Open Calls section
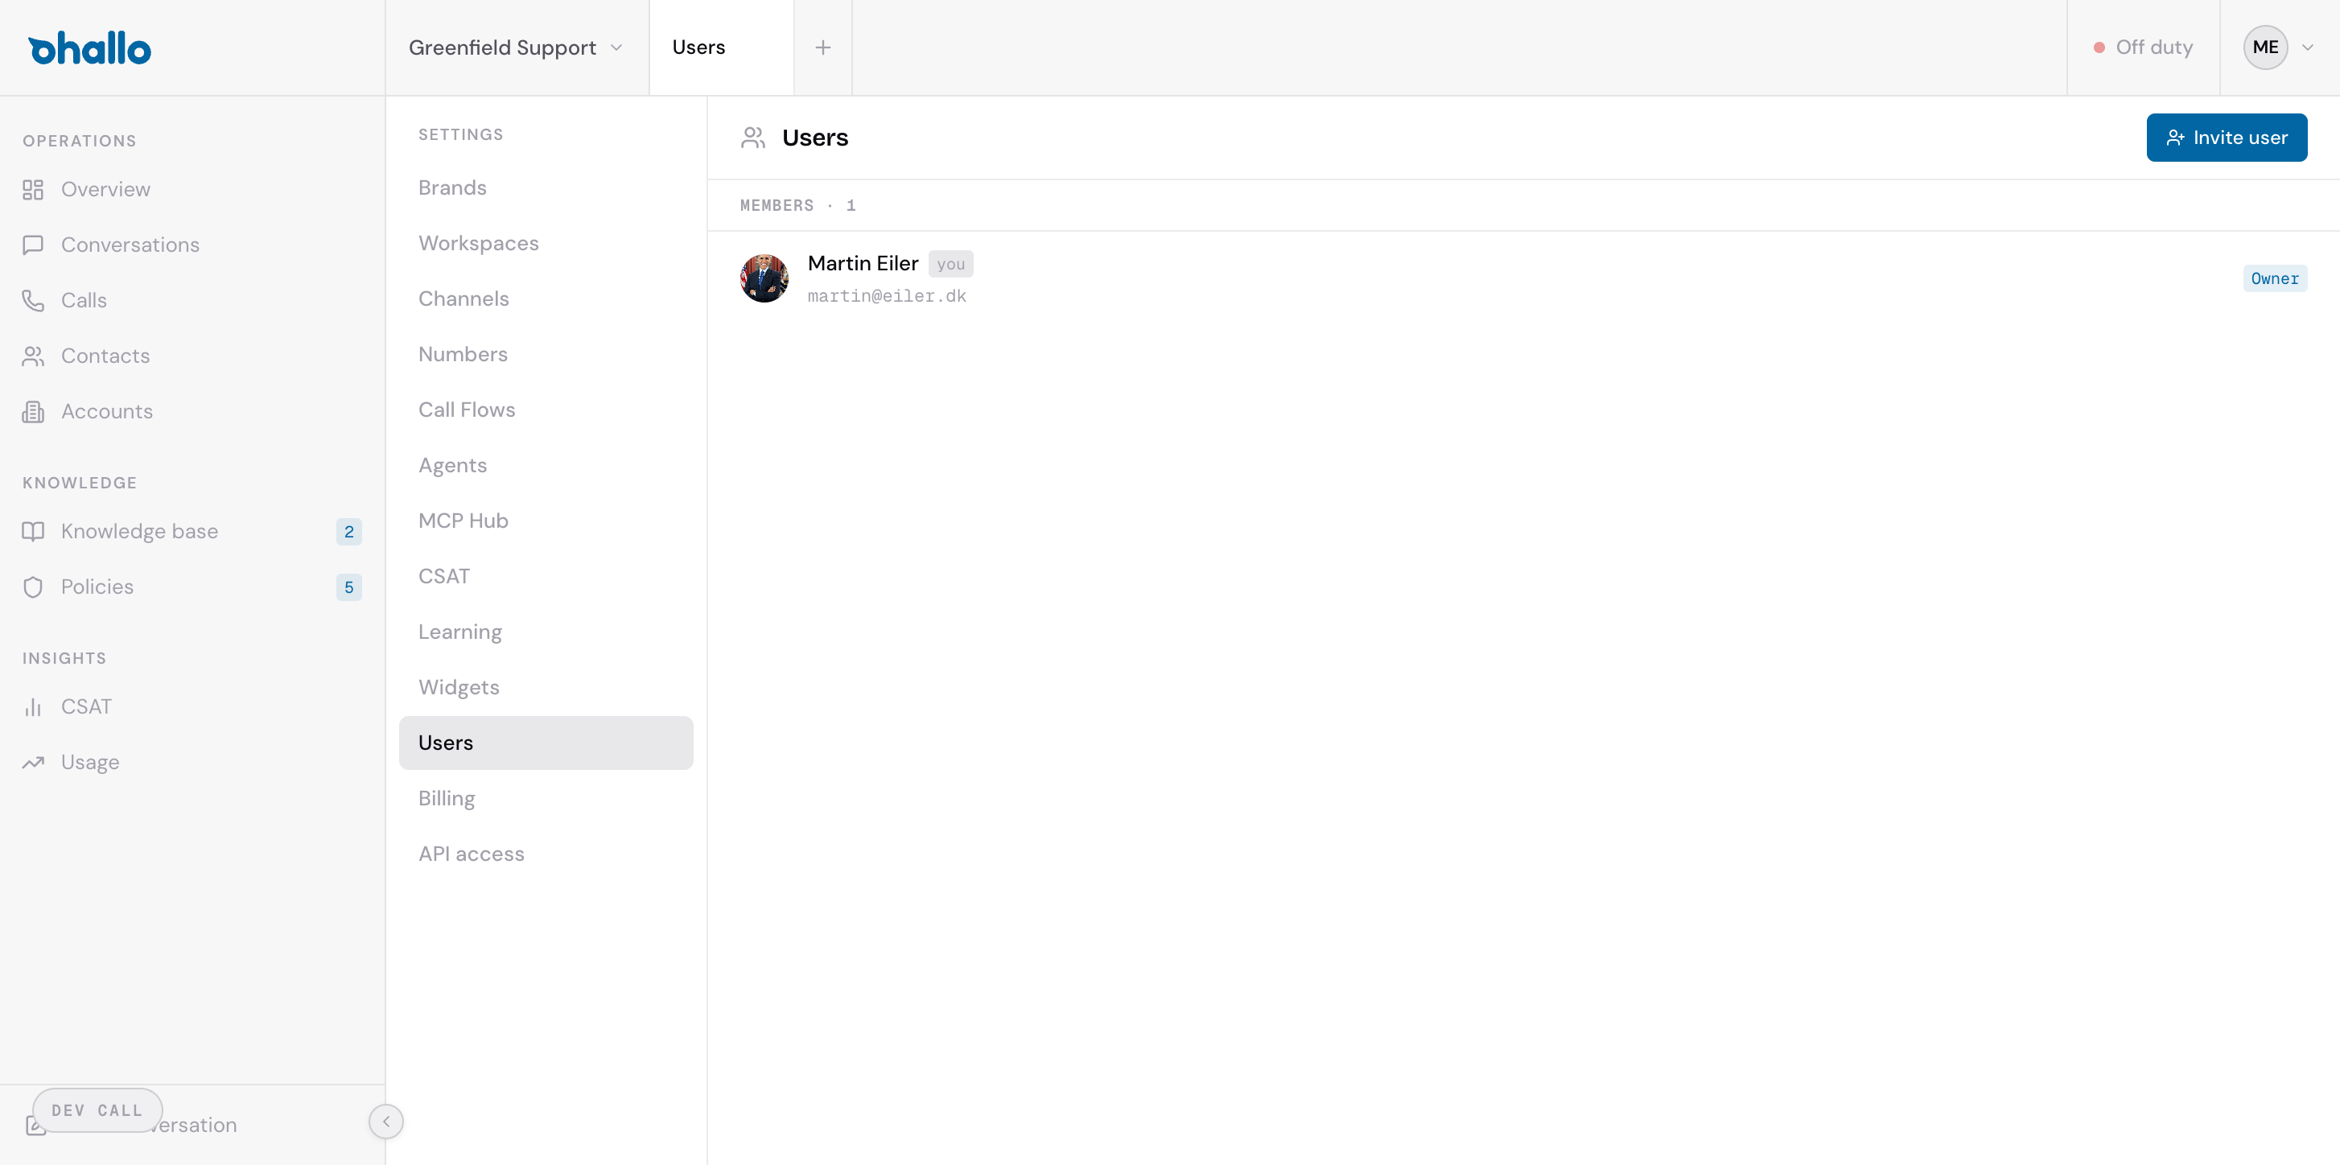The width and height of the screenshot is (2340, 1165). 84,301
